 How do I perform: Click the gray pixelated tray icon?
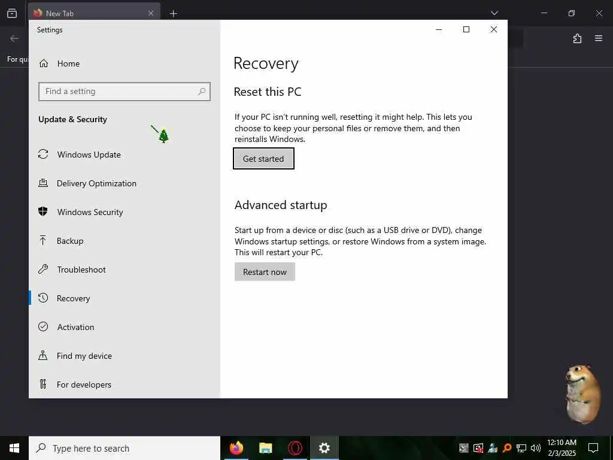click(464, 448)
